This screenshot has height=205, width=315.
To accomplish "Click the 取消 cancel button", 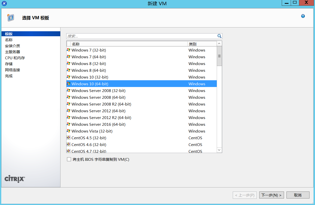I will pos(298,195).
